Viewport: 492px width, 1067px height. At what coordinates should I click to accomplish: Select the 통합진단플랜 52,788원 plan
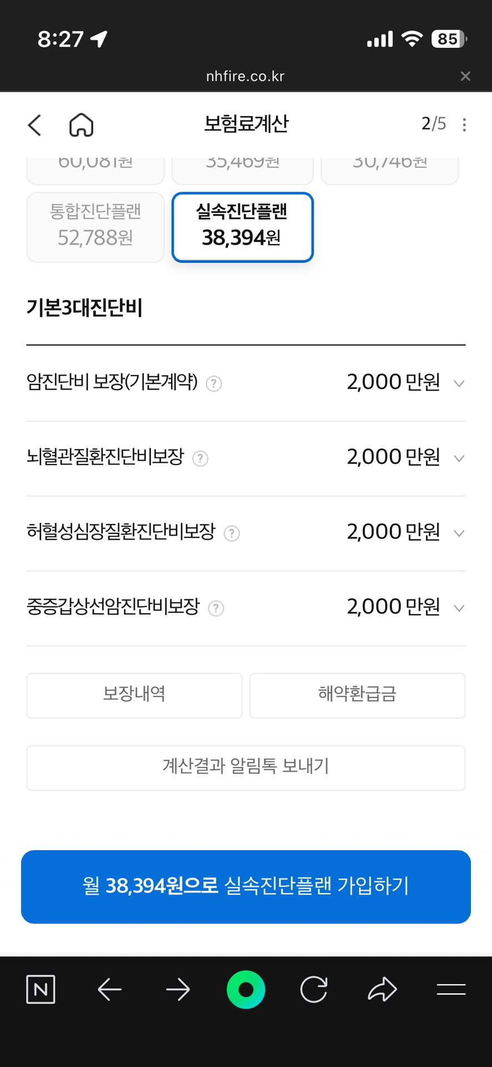(96, 227)
